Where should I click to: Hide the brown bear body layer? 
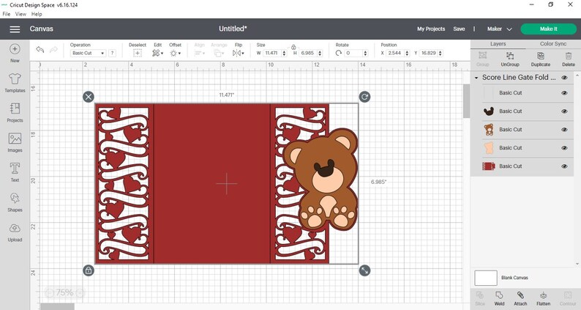564,130
